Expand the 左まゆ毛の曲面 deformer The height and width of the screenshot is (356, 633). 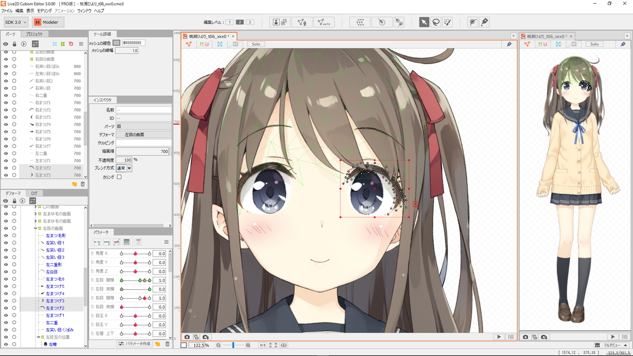[x=36, y=214]
